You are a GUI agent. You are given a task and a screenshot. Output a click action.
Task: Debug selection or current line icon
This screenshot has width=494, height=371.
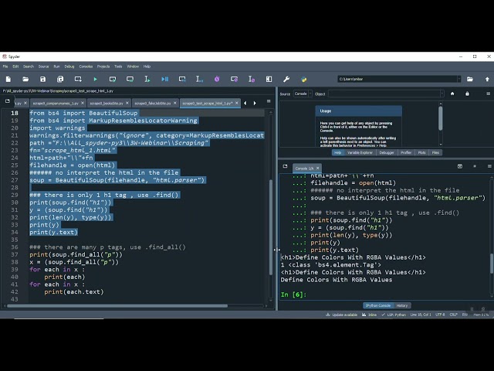point(199,79)
